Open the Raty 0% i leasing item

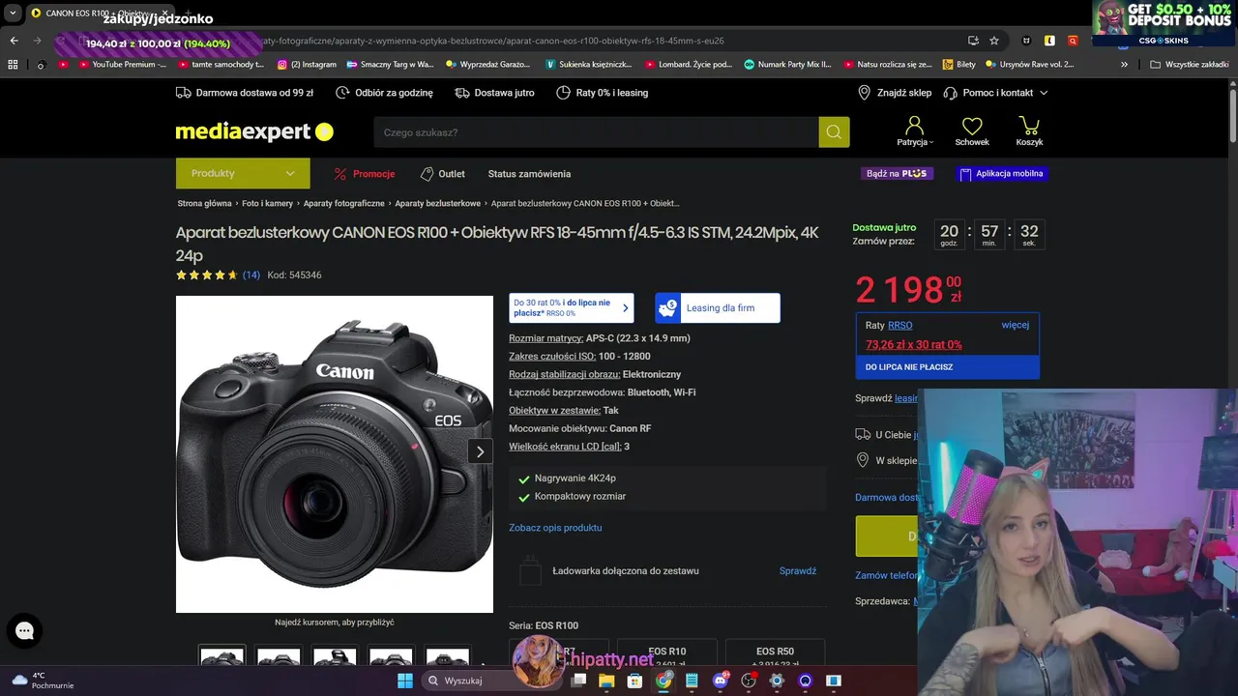pyautogui.click(x=603, y=93)
